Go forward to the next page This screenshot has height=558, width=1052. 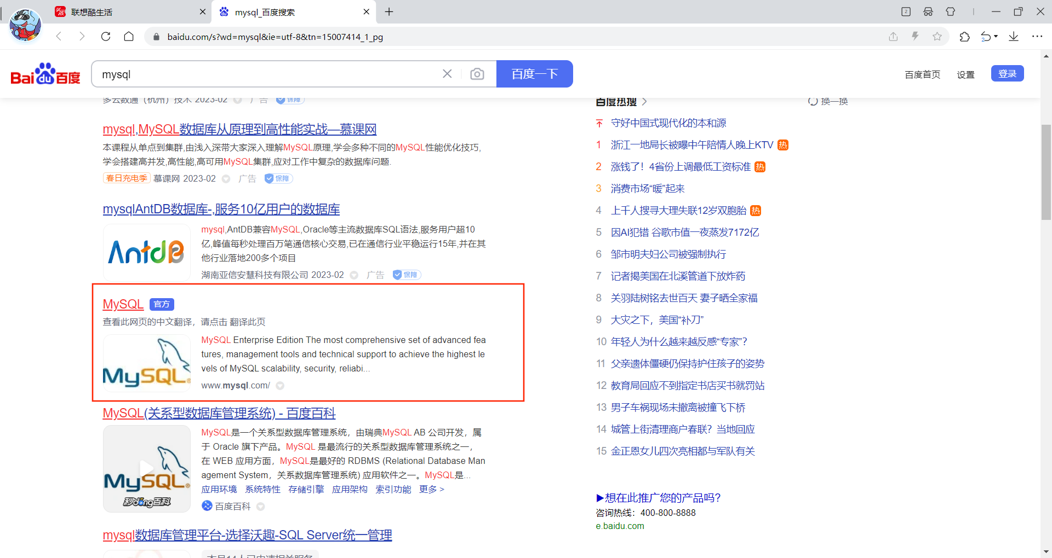82,37
